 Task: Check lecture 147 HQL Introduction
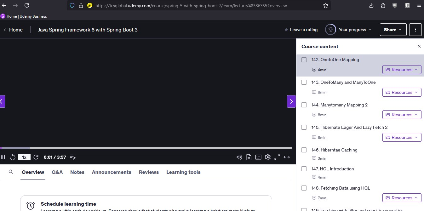[304, 169]
